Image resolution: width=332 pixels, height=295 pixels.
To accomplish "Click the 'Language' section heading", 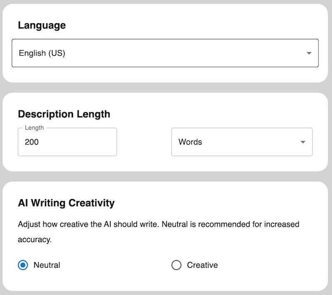I will 41,25.
